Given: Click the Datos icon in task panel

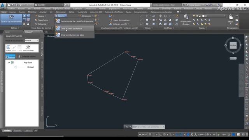Looking at the screenshot, I should 9,48.
